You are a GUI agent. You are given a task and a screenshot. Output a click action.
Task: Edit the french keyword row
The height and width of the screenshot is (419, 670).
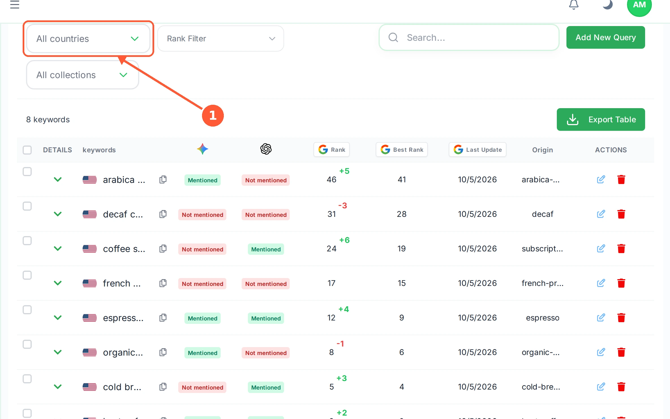[x=601, y=283]
